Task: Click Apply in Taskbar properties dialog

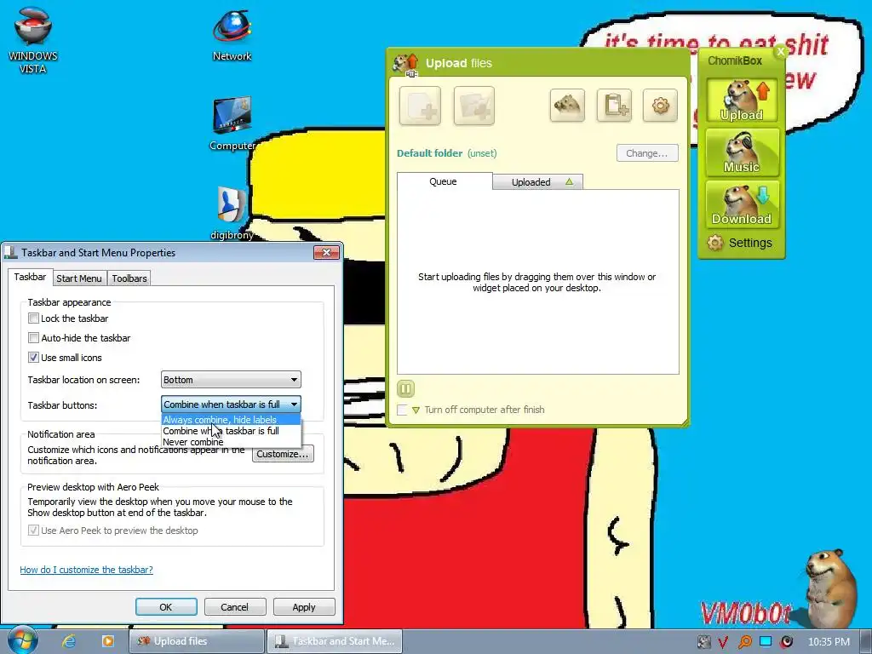Action: point(304,607)
